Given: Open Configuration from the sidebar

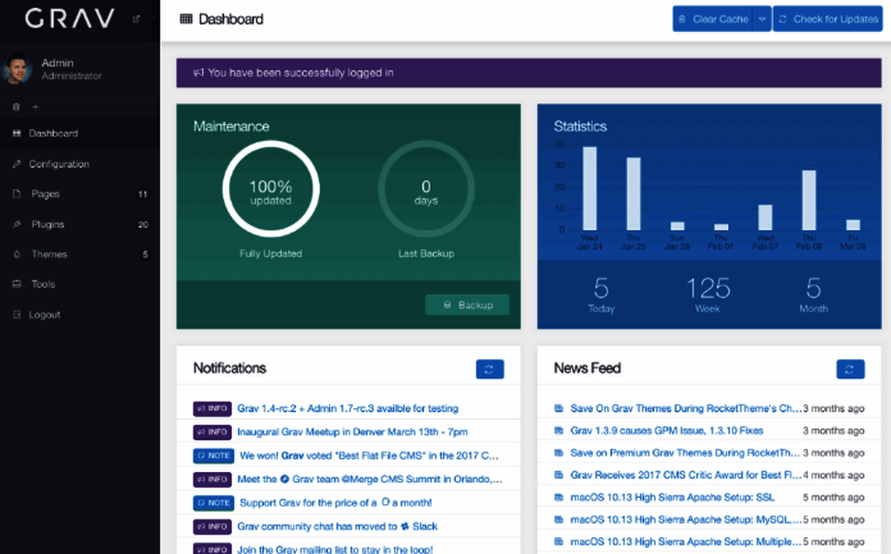Looking at the screenshot, I should (x=59, y=164).
